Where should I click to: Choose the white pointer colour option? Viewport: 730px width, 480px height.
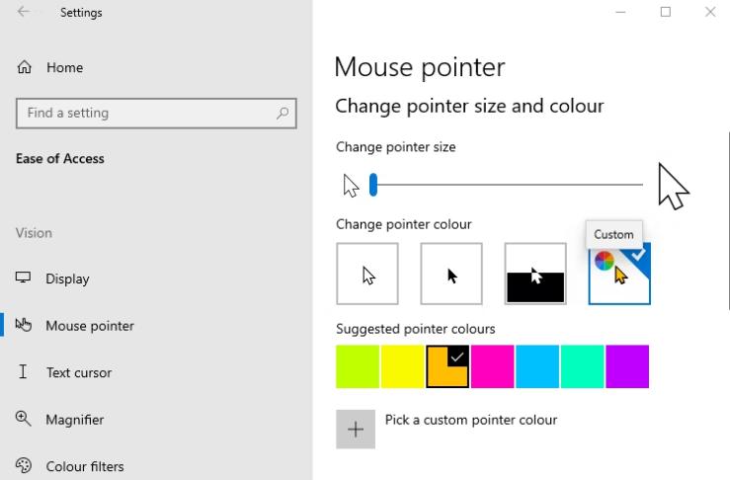click(367, 274)
